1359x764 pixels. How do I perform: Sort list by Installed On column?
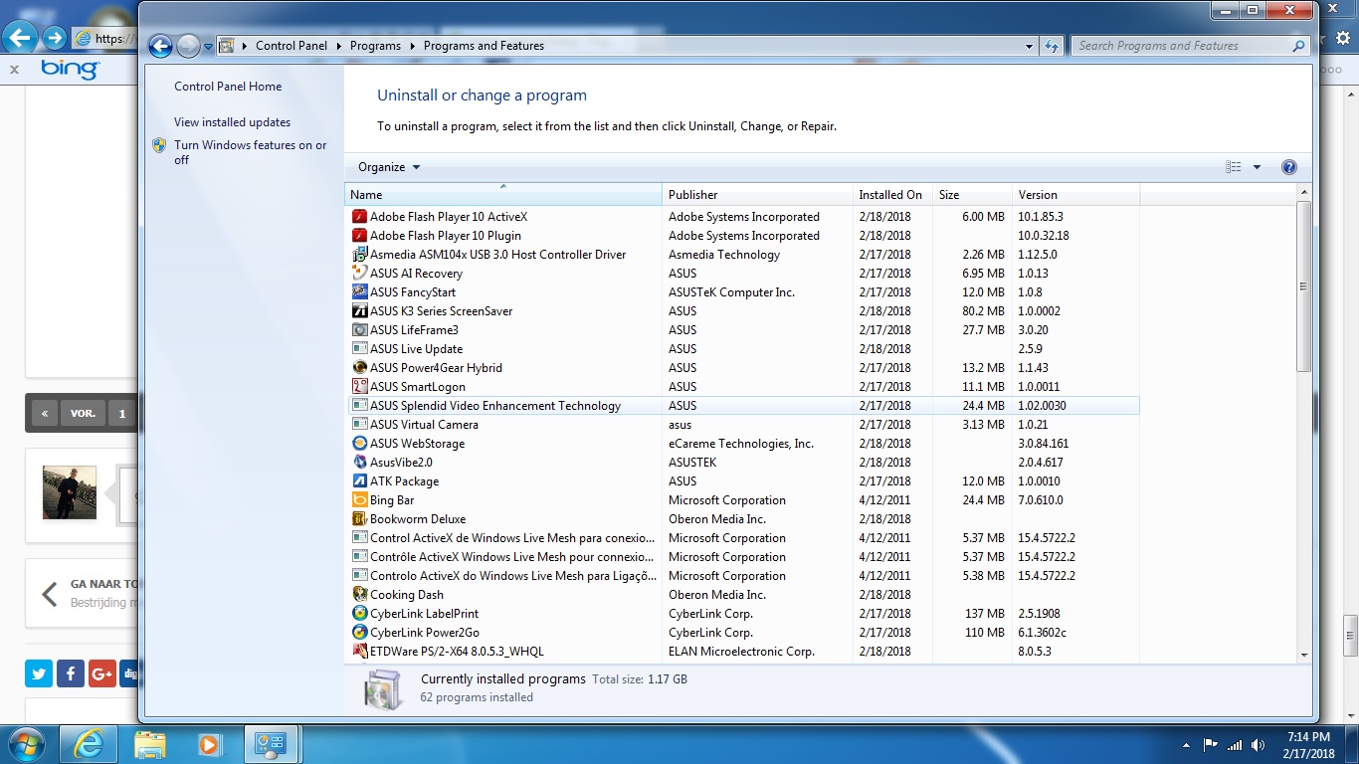tap(890, 195)
